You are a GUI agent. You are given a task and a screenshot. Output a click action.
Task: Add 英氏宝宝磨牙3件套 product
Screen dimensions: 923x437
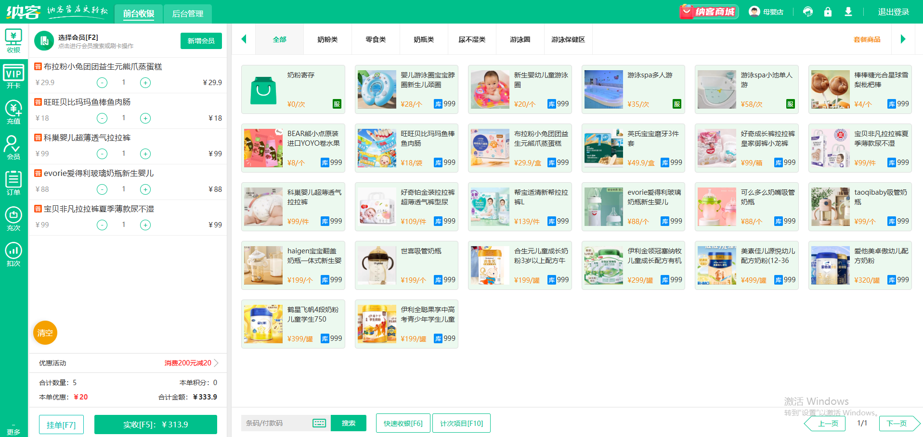click(633, 148)
